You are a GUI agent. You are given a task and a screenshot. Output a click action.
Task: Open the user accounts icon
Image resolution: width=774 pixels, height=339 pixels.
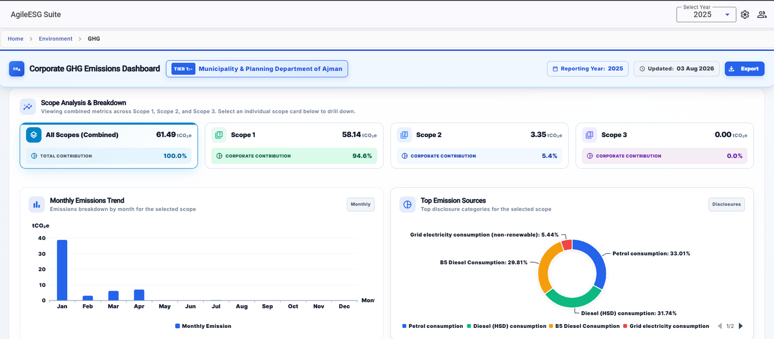(762, 14)
